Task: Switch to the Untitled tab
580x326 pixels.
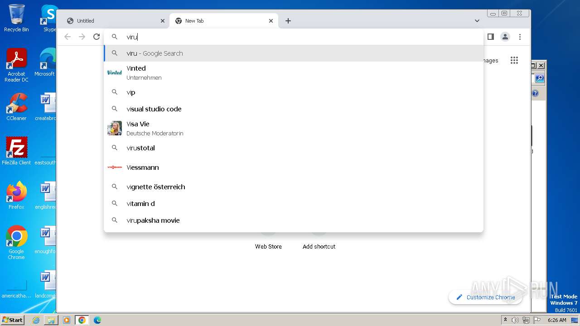Action: [116, 21]
